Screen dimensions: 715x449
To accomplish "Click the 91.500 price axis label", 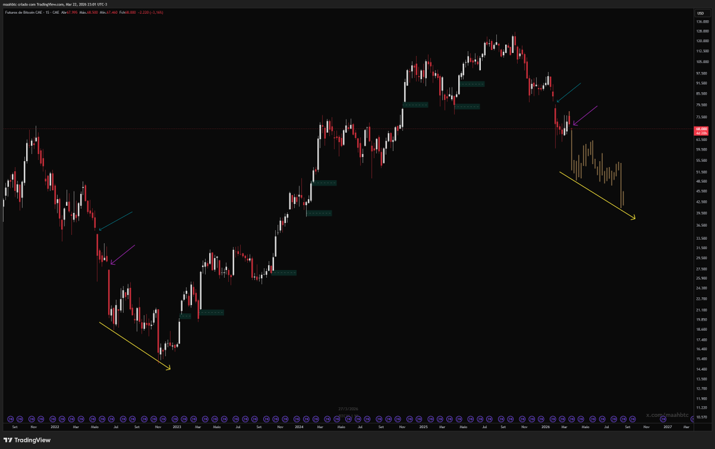I will coord(701,83).
